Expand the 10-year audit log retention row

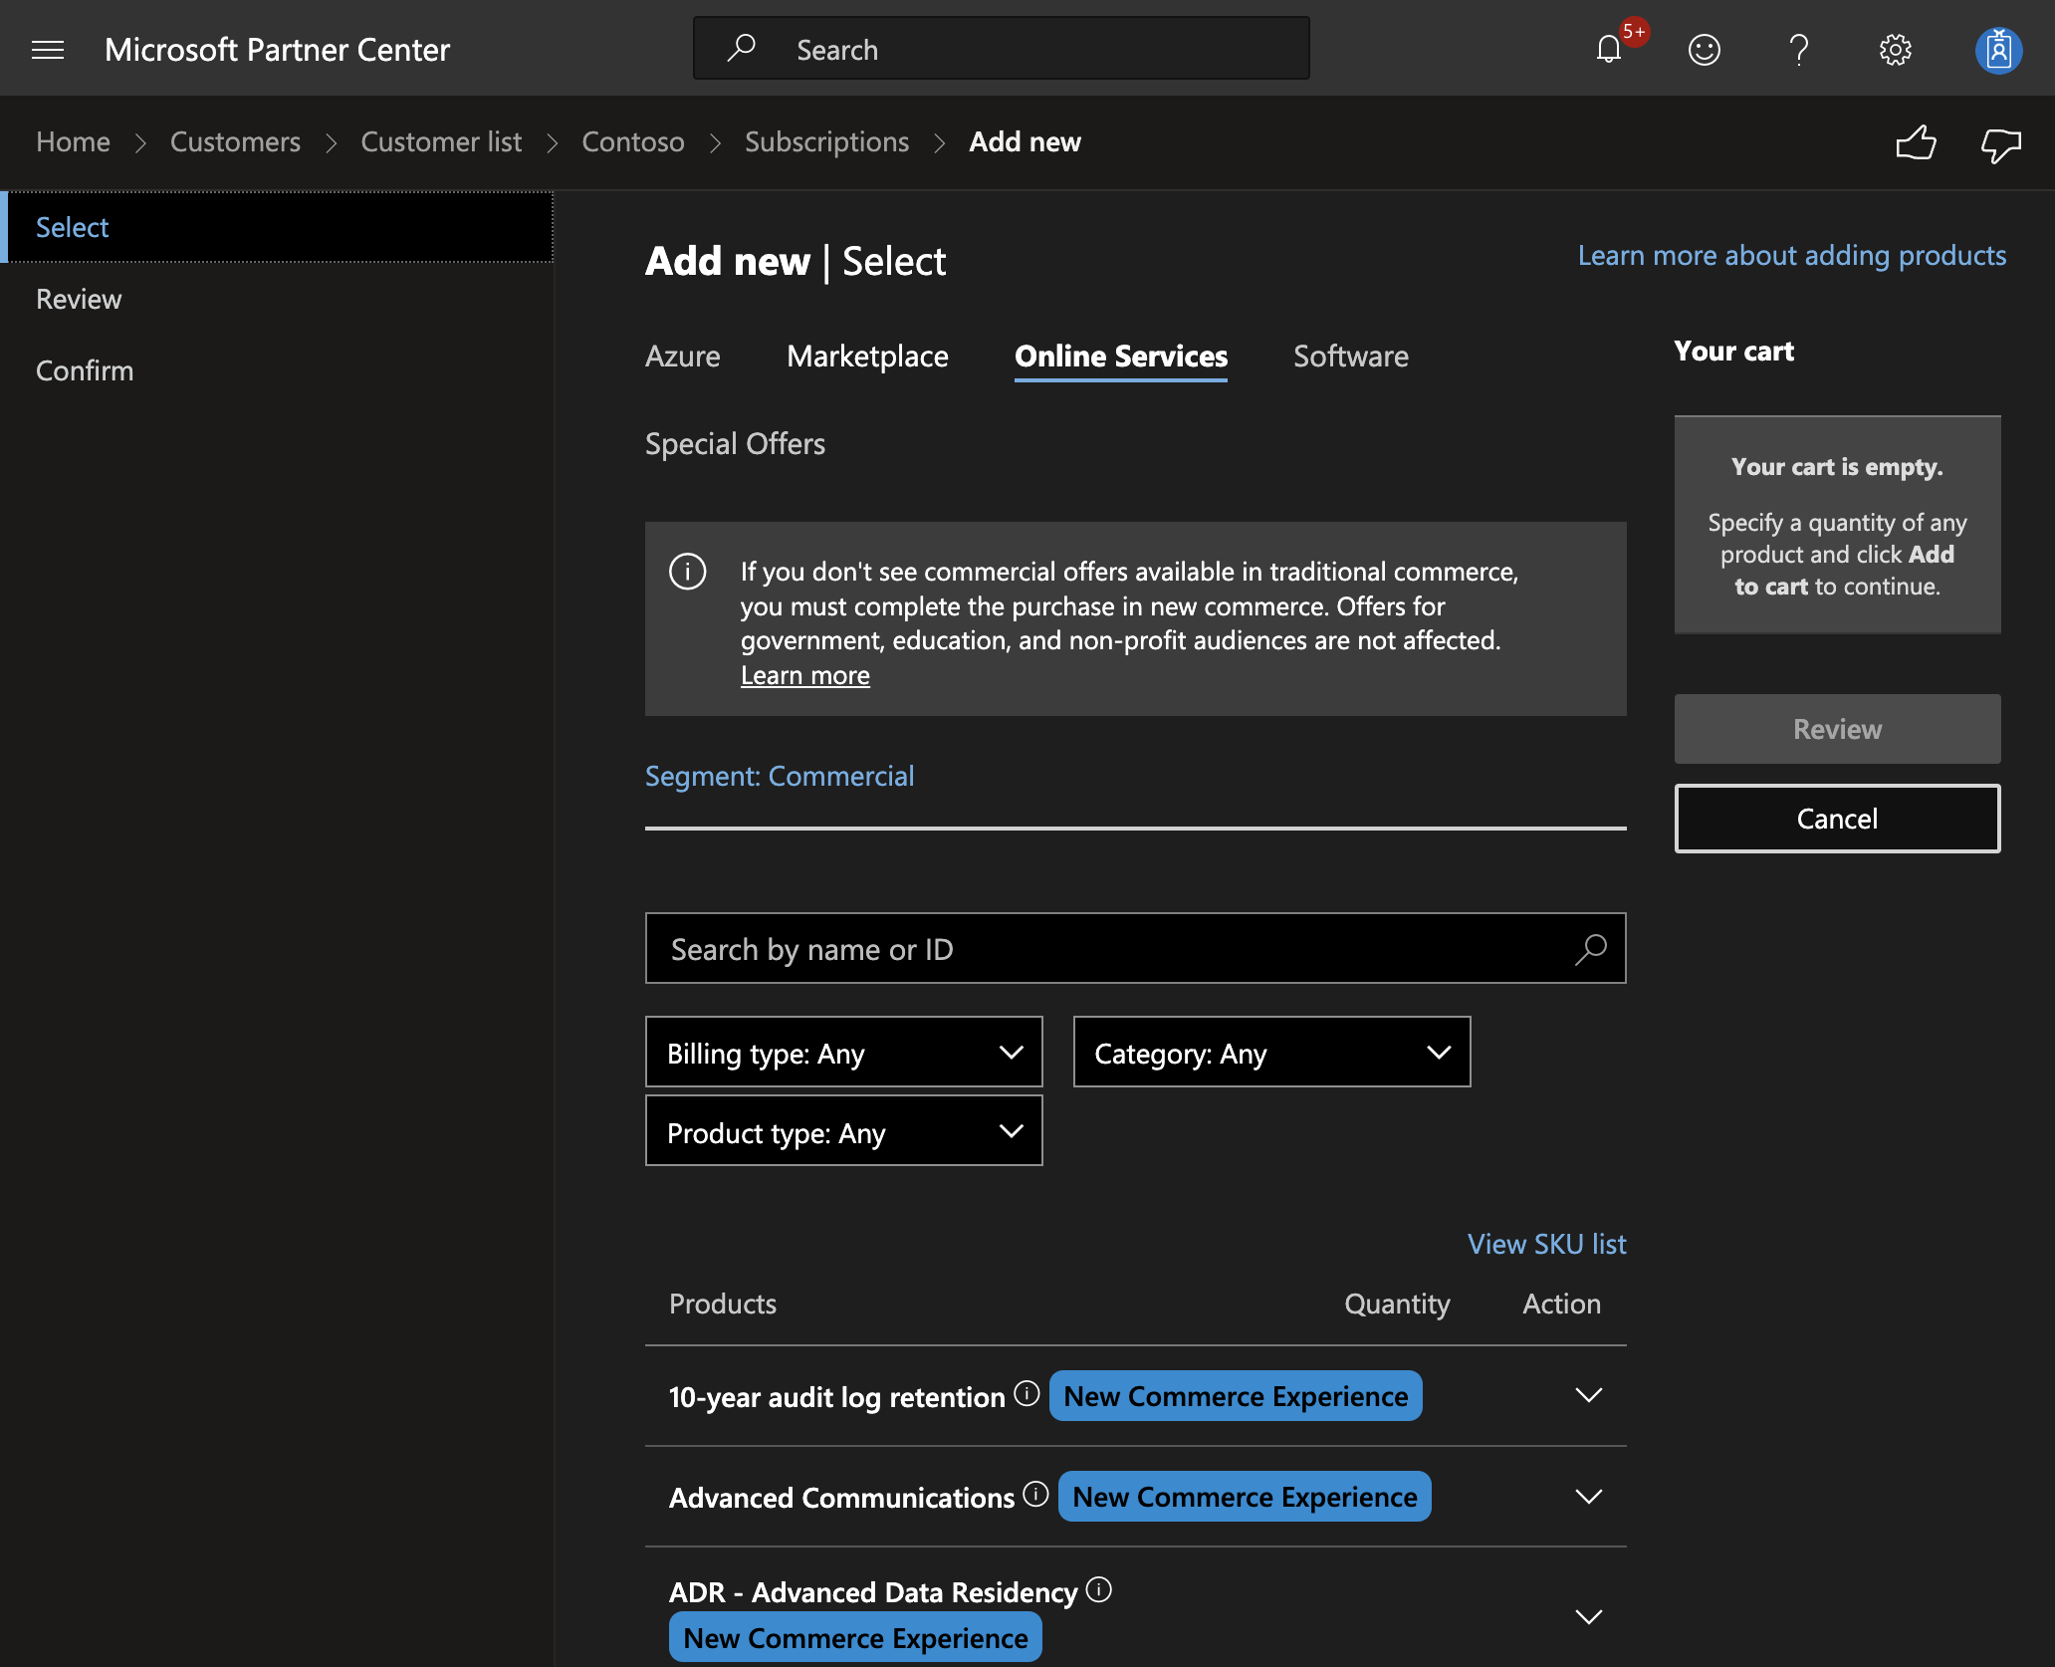coord(1588,1395)
